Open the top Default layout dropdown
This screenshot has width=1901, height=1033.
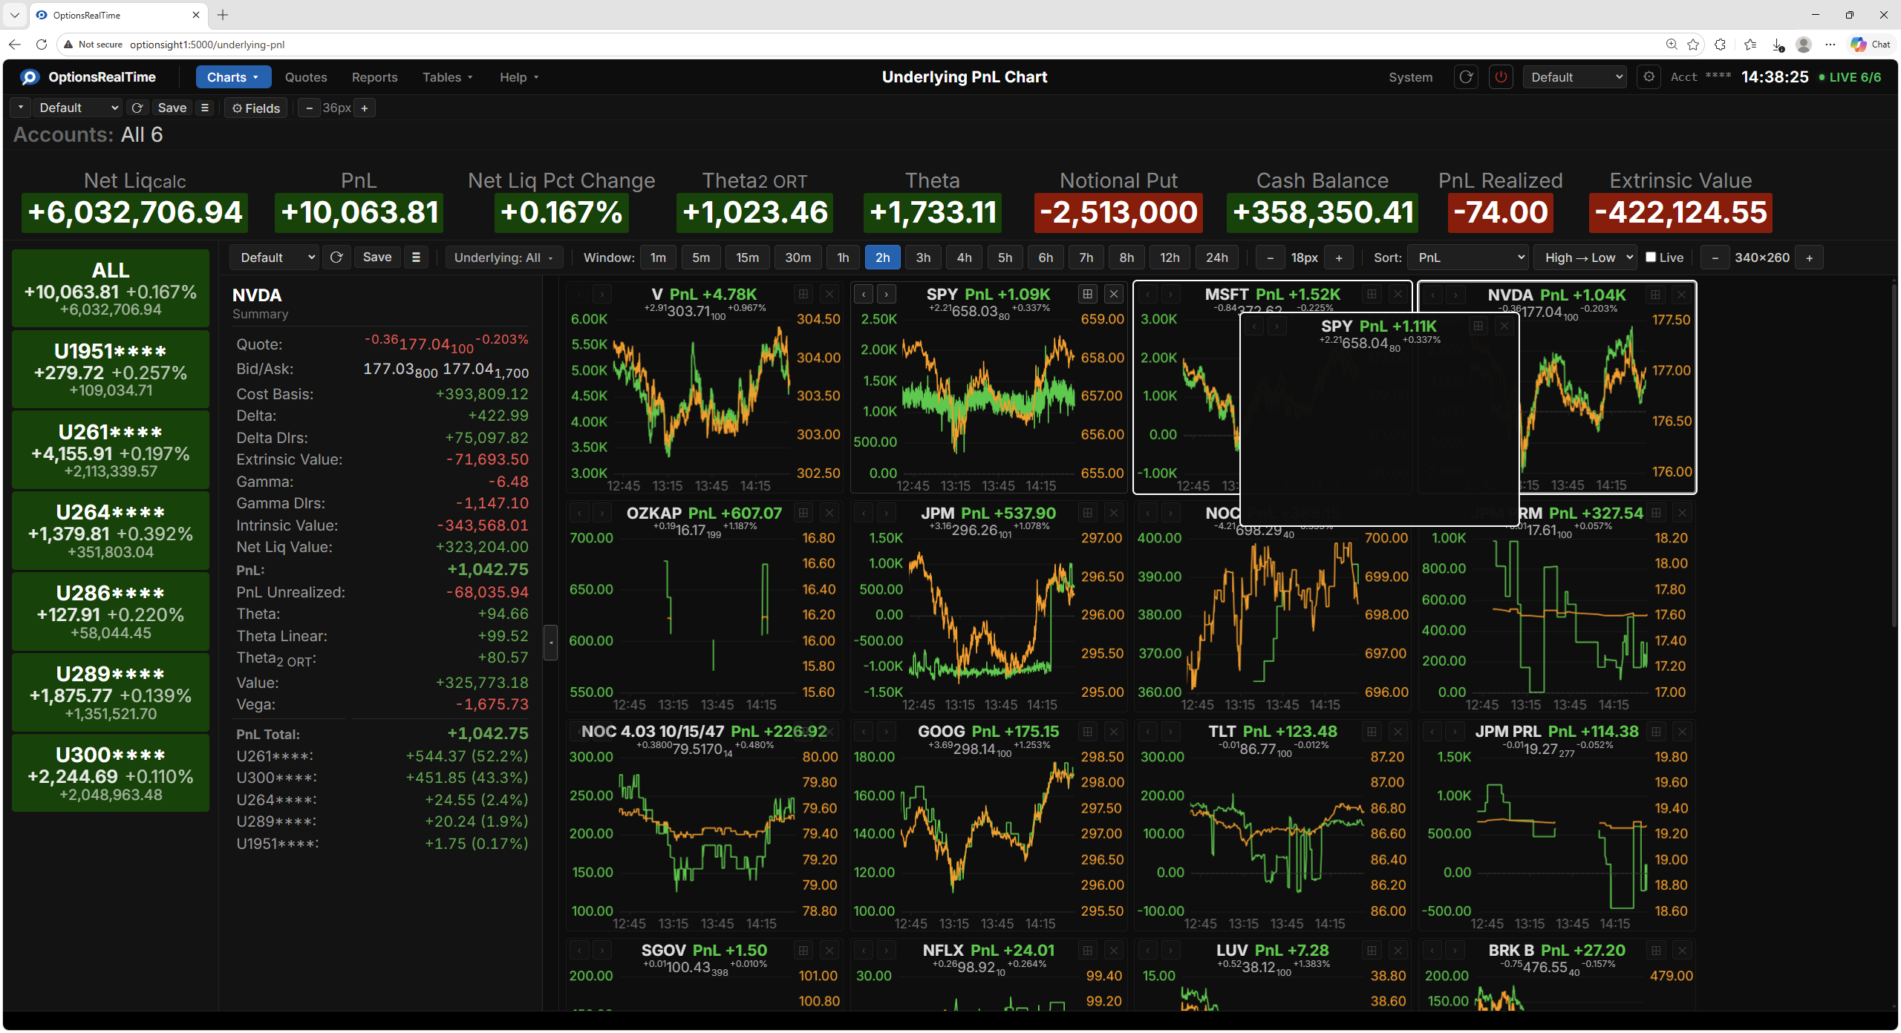point(77,108)
